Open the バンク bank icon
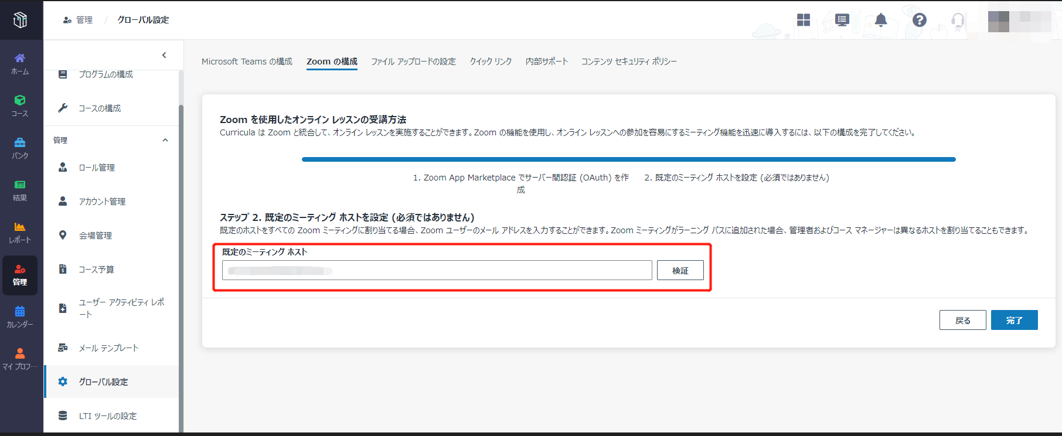 click(x=20, y=142)
